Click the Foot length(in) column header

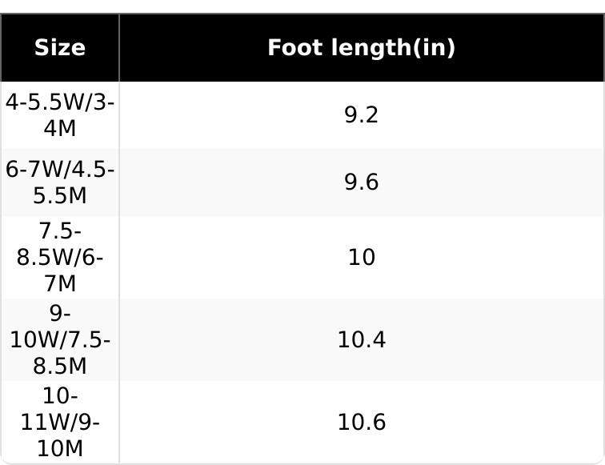(x=361, y=48)
